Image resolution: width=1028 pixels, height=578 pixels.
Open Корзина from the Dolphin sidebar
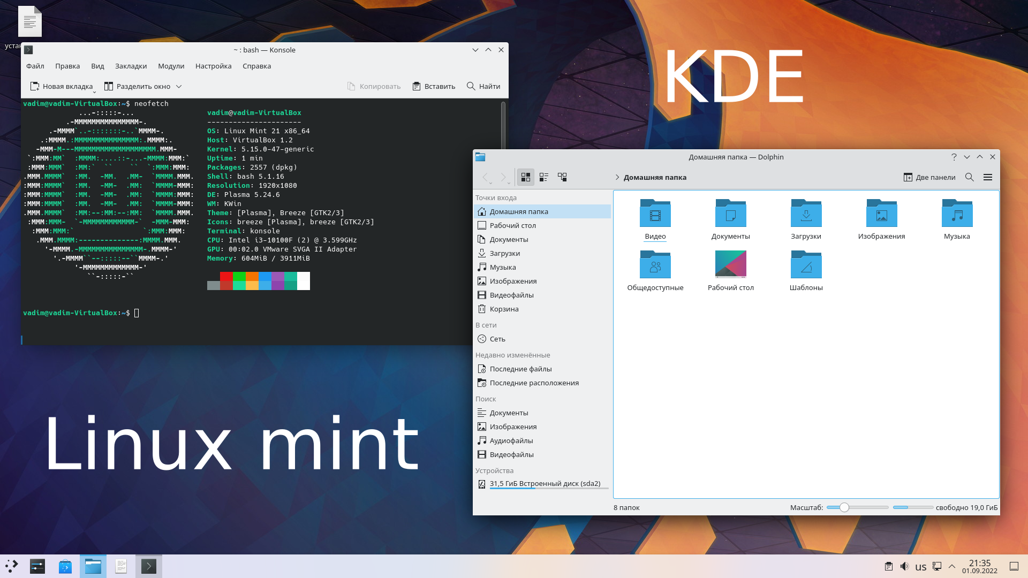click(504, 309)
